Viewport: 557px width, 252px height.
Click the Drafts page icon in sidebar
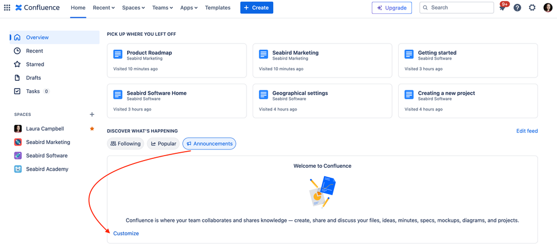coord(17,78)
